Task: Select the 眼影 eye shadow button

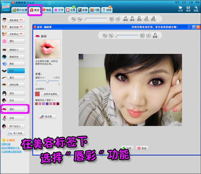Action: click(16, 64)
